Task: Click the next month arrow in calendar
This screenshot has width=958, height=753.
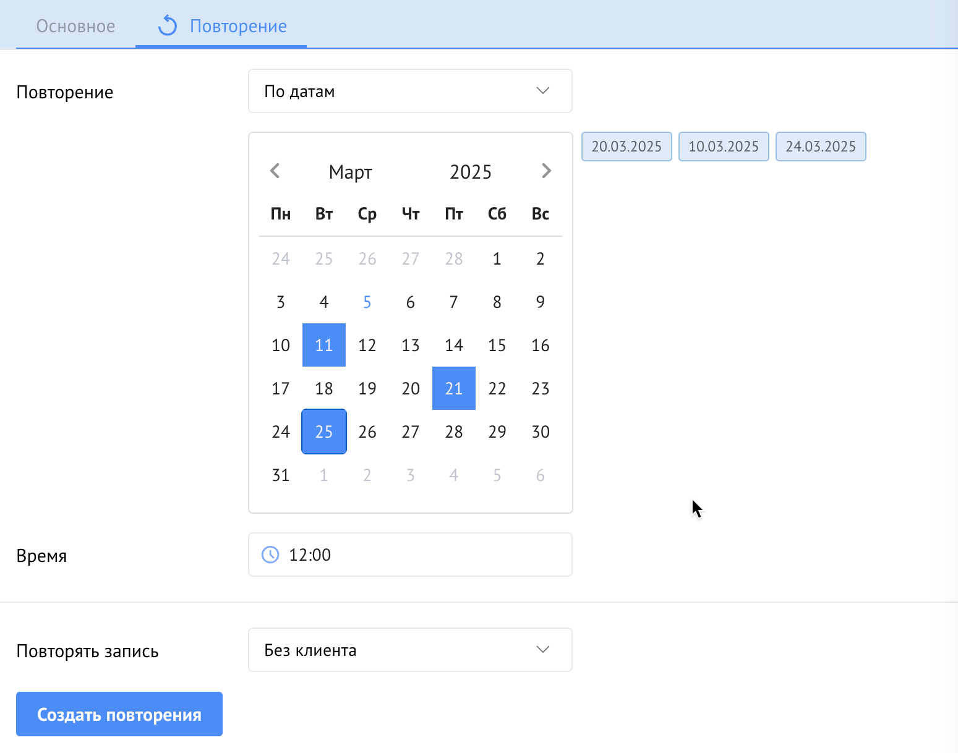Action: pyautogui.click(x=546, y=171)
